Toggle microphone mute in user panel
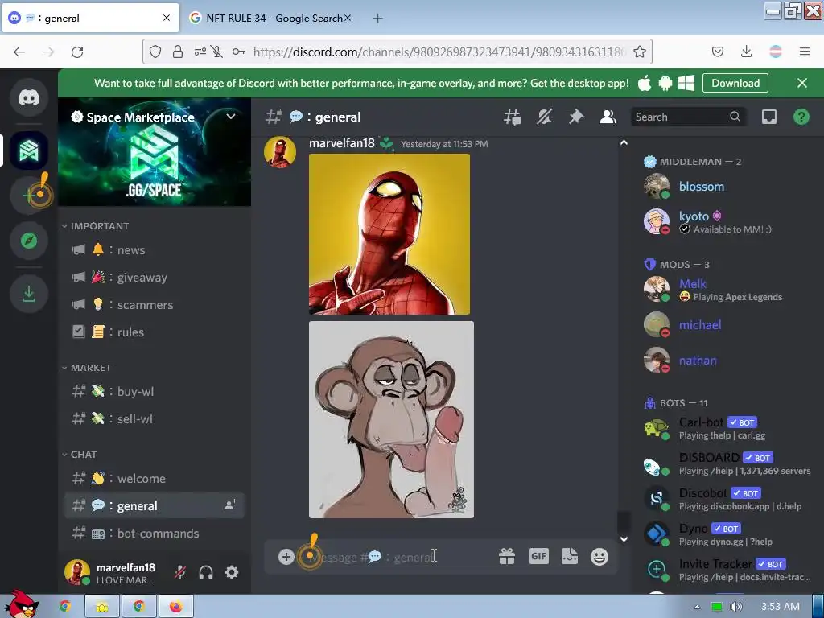824x618 pixels. coord(179,572)
